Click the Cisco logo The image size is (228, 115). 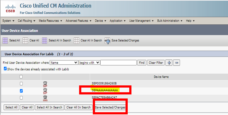pos(10,9)
